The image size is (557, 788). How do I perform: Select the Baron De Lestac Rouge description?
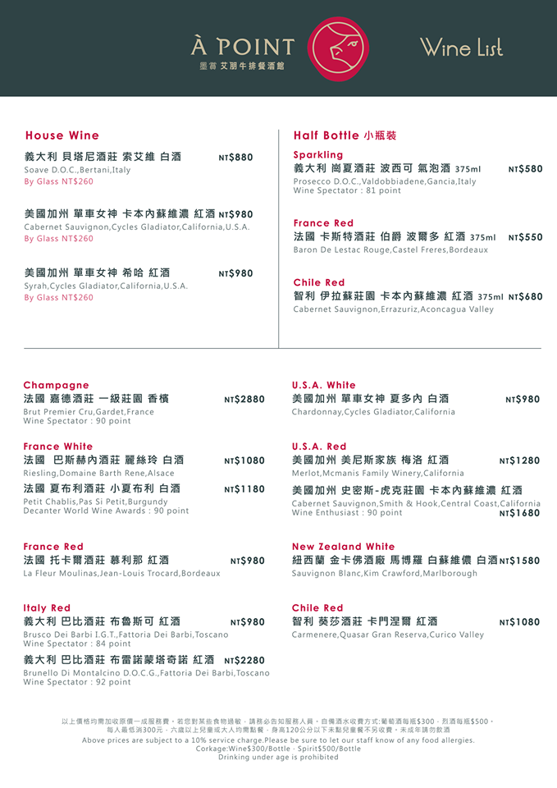[x=390, y=250]
